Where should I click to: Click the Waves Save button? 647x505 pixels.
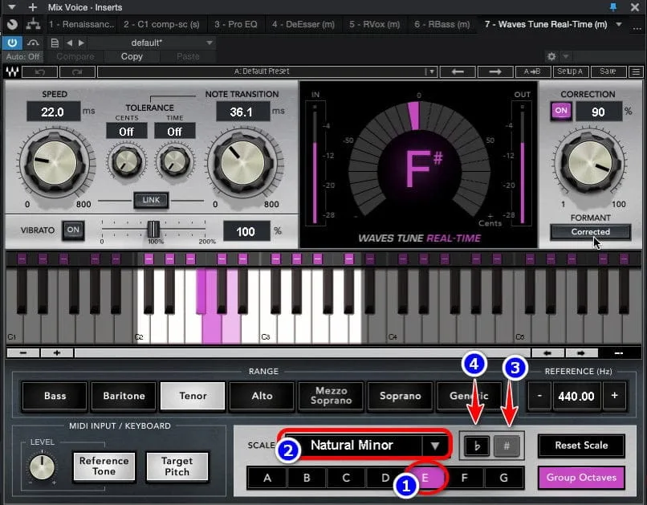pyautogui.click(x=608, y=71)
